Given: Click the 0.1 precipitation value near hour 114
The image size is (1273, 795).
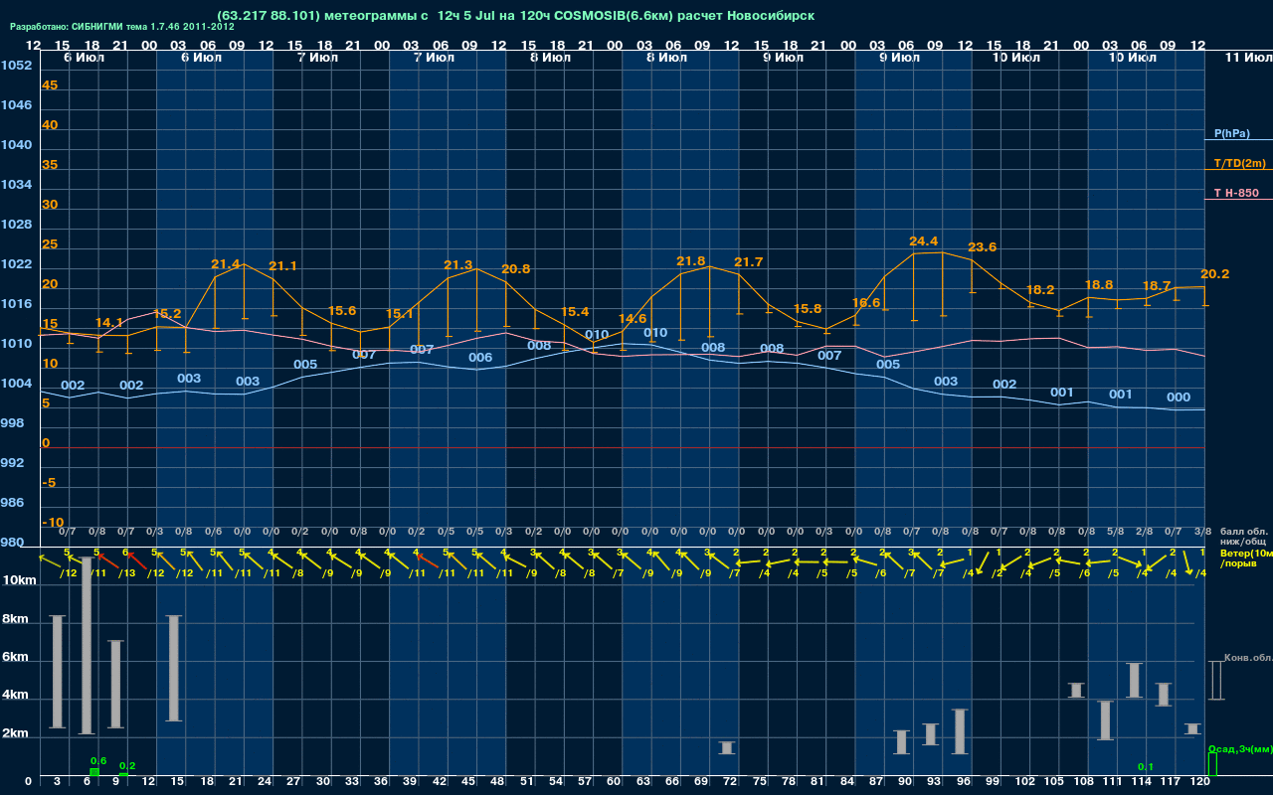Looking at the screenshot, I should click(1146, 767).
